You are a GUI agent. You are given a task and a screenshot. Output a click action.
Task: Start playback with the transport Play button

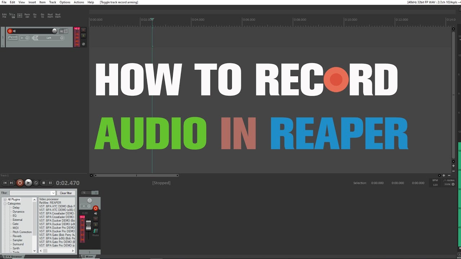(28, 183)
